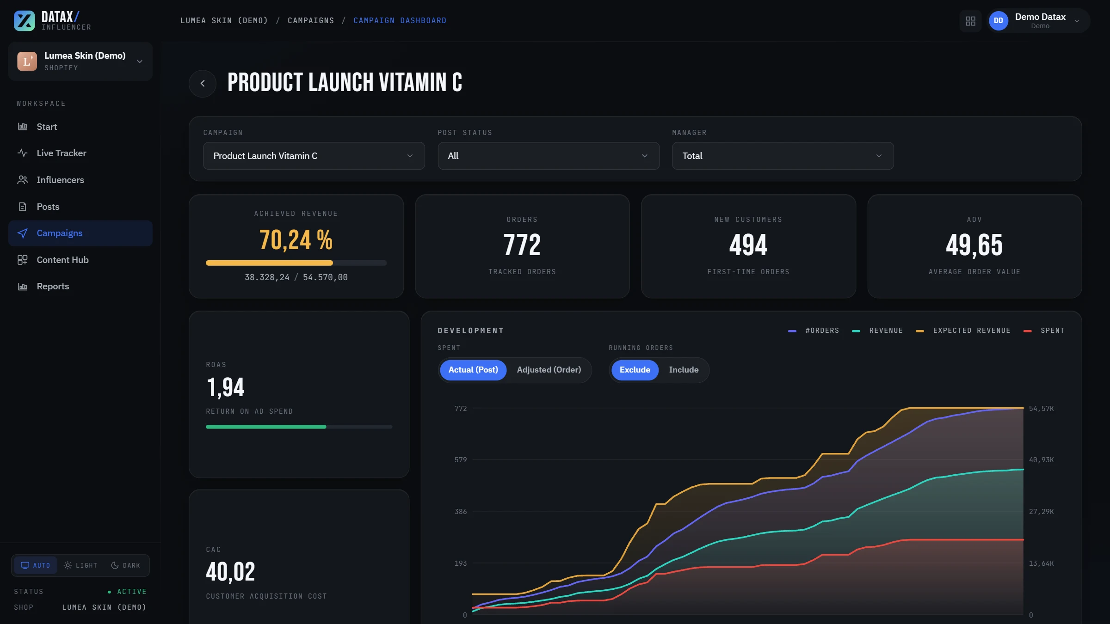Click the Campaigns breadcrumb link

311,20
